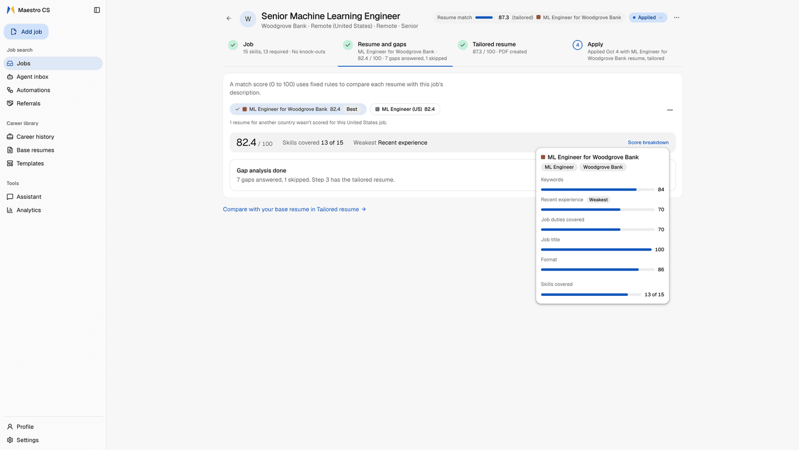The height and width of the screenshot is (450, 799).
Task: Click the Settings gear icon
Action: 10,440
